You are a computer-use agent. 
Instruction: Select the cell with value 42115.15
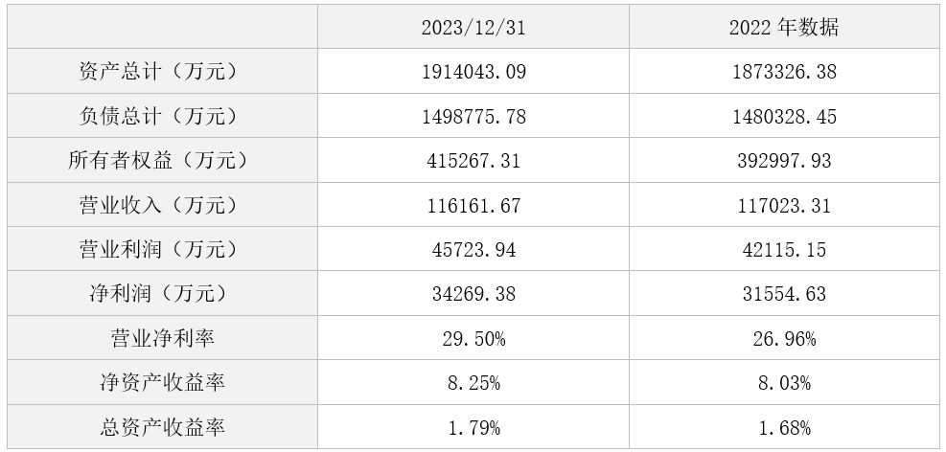click(x=784, y=249)
